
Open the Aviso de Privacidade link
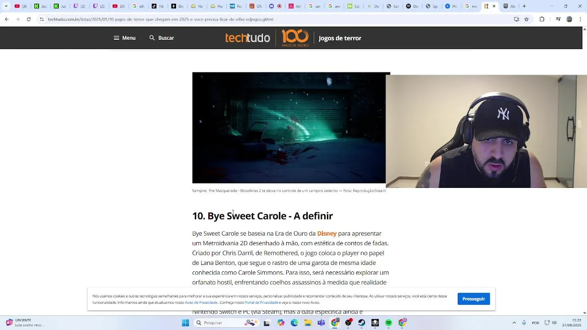point(201,302)
